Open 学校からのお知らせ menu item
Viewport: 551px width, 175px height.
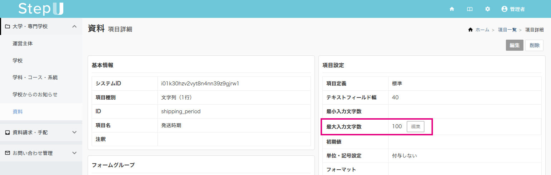(x=35, y=95)
